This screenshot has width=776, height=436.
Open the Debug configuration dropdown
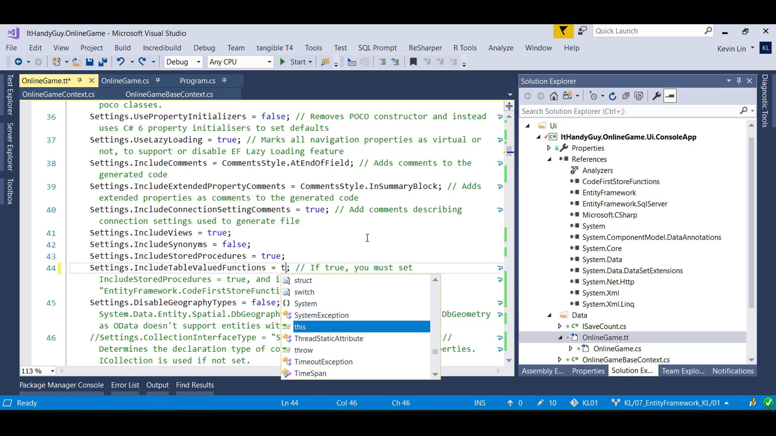[183, 62]
